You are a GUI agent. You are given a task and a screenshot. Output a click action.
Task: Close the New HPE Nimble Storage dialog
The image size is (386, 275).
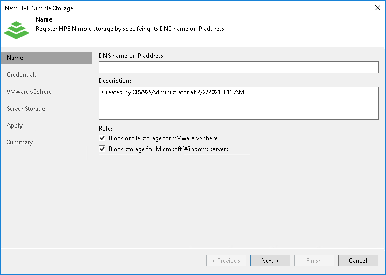coord(378,8)
